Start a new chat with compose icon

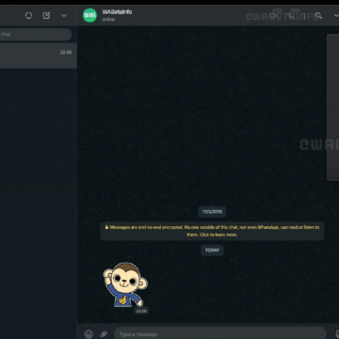coord(46,15)
